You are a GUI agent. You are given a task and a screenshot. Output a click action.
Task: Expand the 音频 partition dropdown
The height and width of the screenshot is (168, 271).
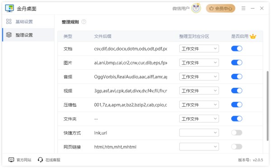pos(199,77)
